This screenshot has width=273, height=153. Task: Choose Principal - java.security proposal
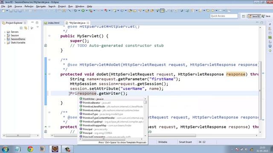(x=111, y=129)
